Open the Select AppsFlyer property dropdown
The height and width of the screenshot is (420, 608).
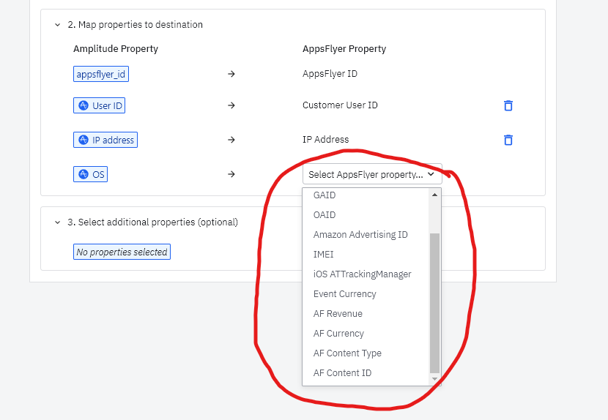(x=371, y=175)
